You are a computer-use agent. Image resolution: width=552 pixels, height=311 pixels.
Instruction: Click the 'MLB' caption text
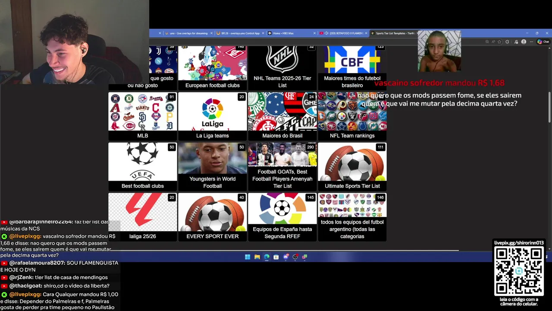142,136
